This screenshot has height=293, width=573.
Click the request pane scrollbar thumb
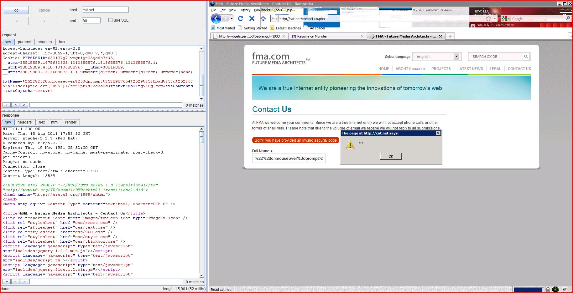[201, 86]
